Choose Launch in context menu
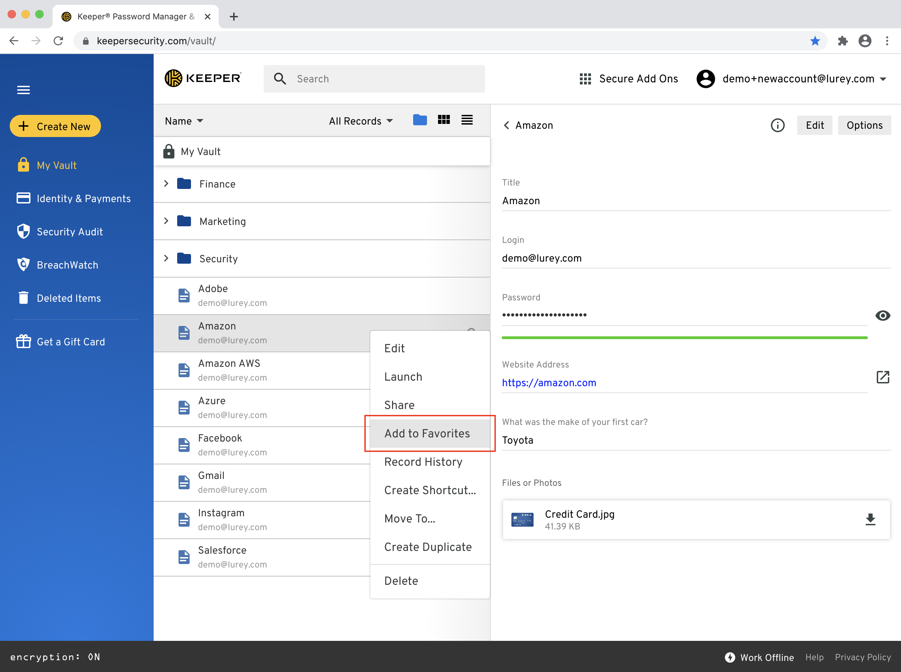 (430, 377)
